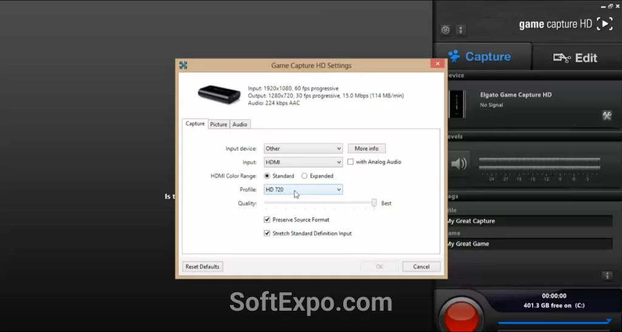Switch to the Capture settings tab
The height and width of the screenshot is (332, 622).
195,124
